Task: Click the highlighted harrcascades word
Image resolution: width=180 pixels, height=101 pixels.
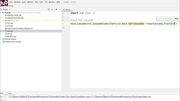Action: point(136,24)
